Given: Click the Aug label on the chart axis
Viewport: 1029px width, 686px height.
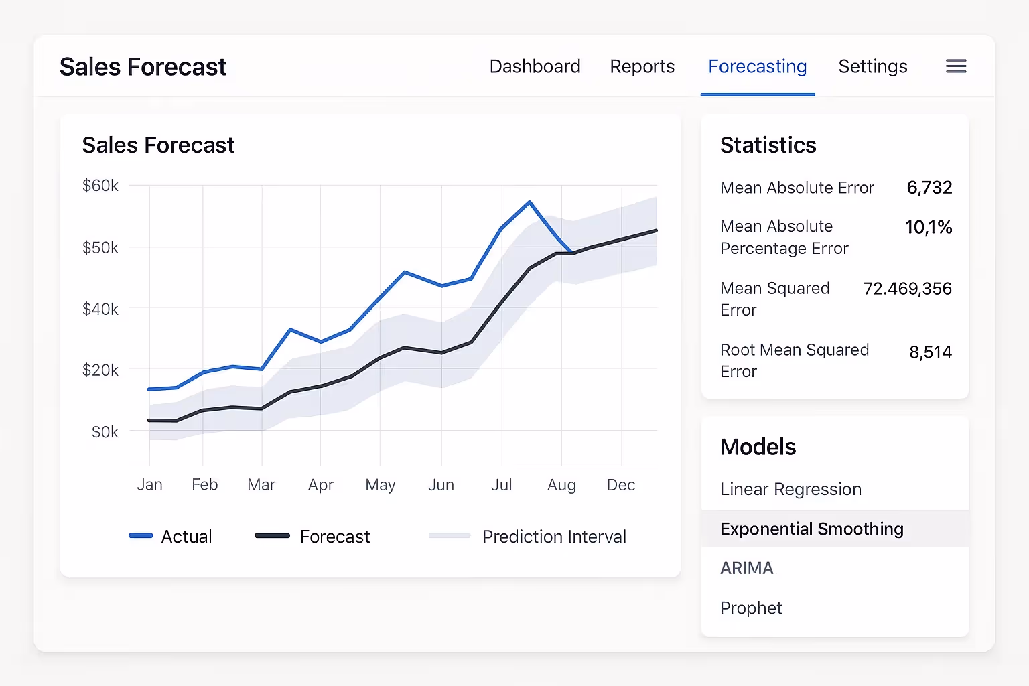Looking at the screenshot, I should coord(561,484).
